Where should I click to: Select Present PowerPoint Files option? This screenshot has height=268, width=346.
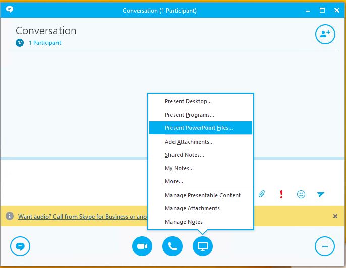199,128
